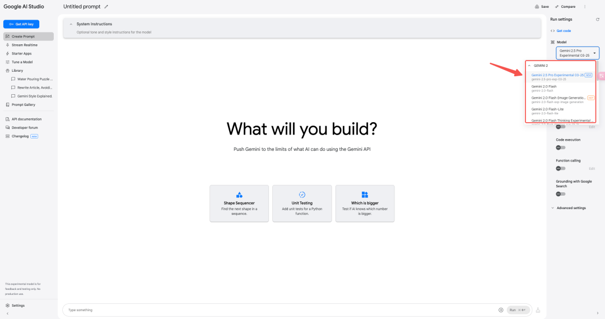This screenshot has height=319, width=605.
Task: Select Gemini 2.5 Pro Experimental 03-25 model
Action: (561, 77)
